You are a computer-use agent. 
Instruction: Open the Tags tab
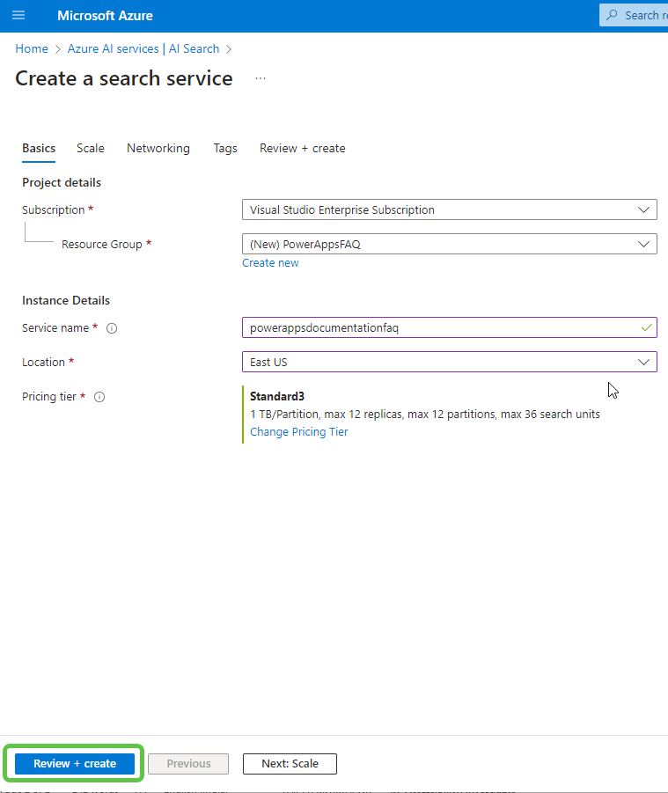pos(225,148)
